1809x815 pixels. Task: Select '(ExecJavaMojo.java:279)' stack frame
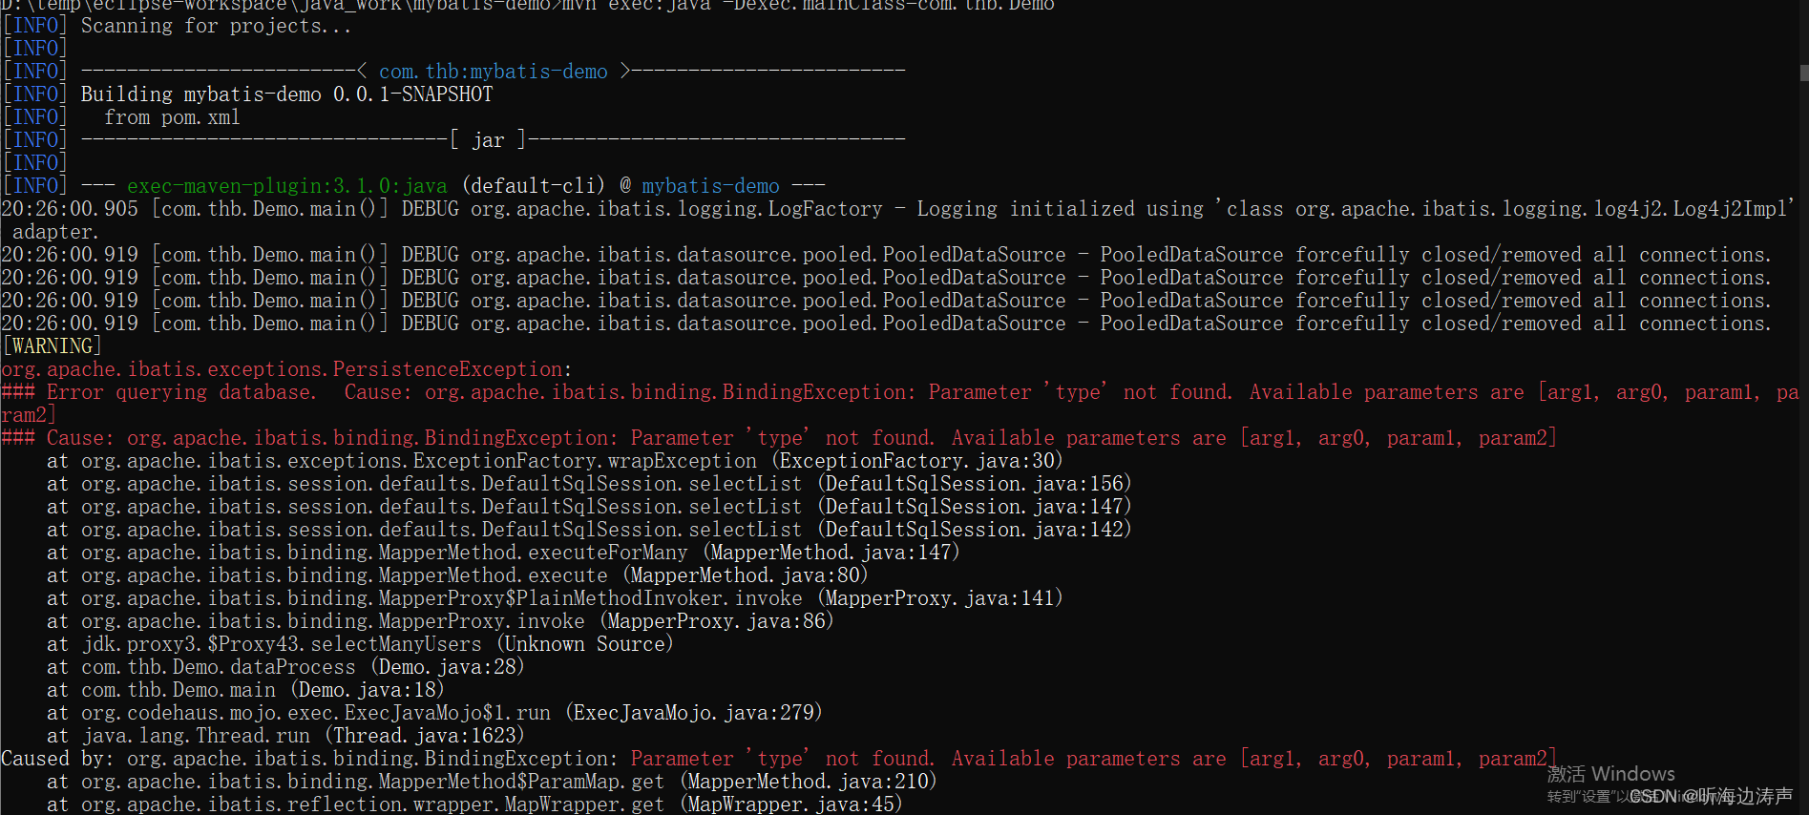694,713
